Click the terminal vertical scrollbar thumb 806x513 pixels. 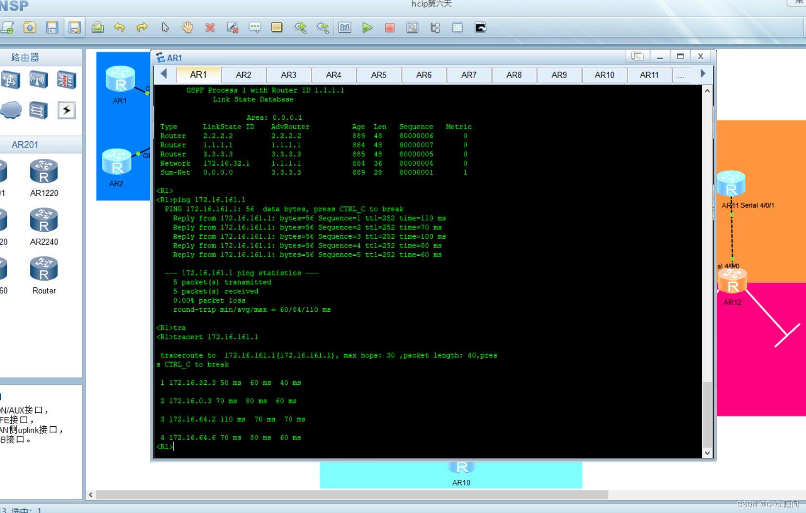[x=707, y=415]
